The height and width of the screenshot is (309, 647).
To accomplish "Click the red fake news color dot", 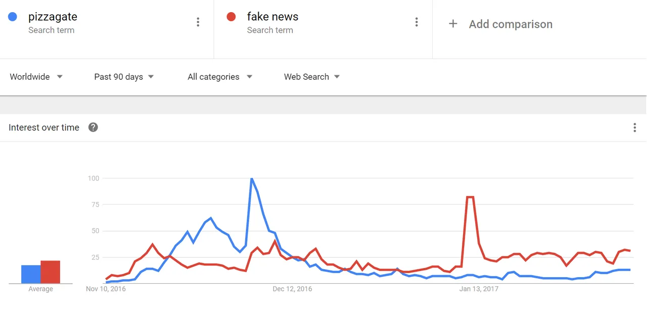I will click(232, 17).
